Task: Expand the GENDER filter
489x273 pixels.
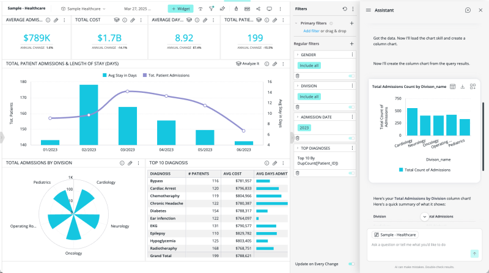Action: coord(298,54)
